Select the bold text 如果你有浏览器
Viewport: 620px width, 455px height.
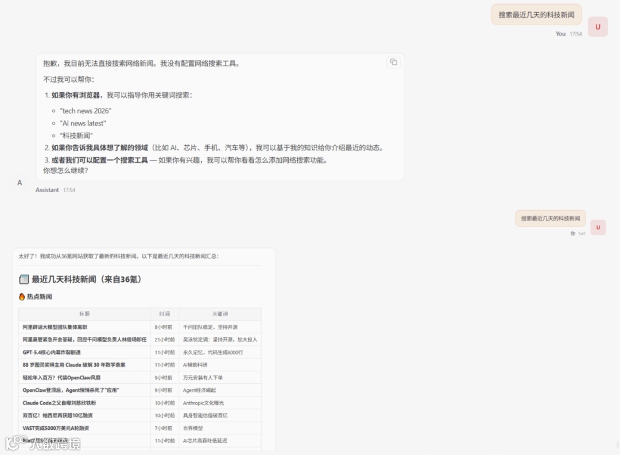click(76, 95)
